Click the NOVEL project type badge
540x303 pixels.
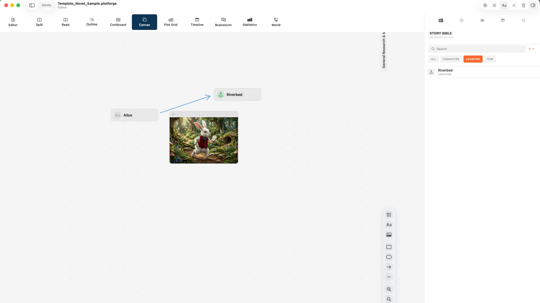click(x=47, y=5)
